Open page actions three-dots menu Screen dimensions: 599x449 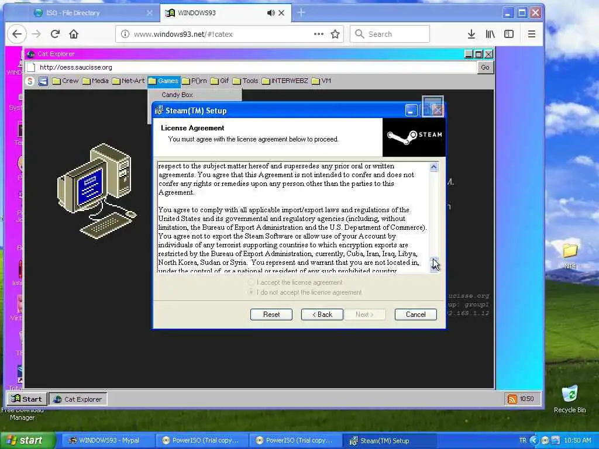(x=319, y=34)
